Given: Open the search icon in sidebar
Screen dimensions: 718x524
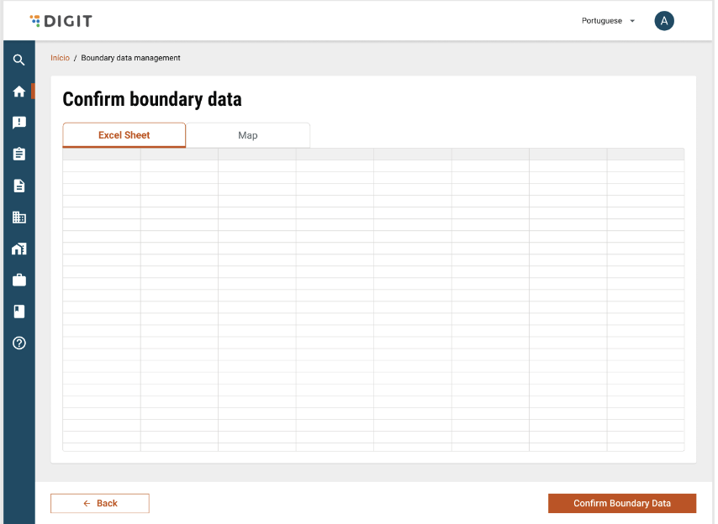Looking at the screenshot, I should (x=18, y=60).
